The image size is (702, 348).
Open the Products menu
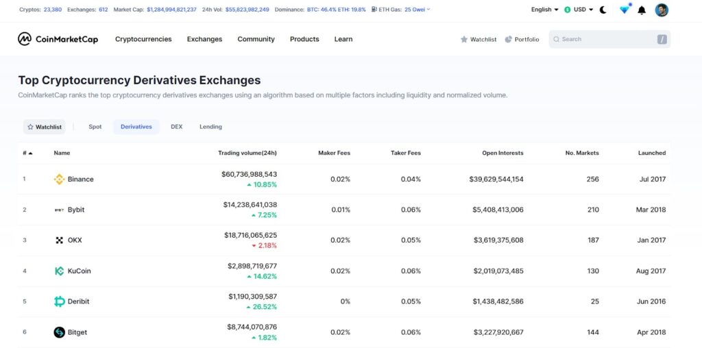coord(304,39)
